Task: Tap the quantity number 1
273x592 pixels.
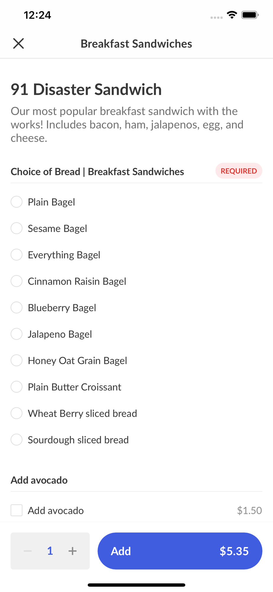Action: coord(50,551)
